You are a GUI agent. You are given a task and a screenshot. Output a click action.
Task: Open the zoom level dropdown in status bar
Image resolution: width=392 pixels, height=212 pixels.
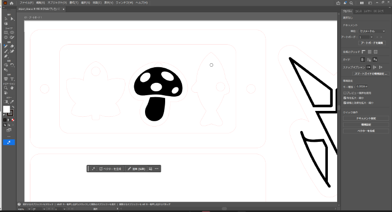29,209
